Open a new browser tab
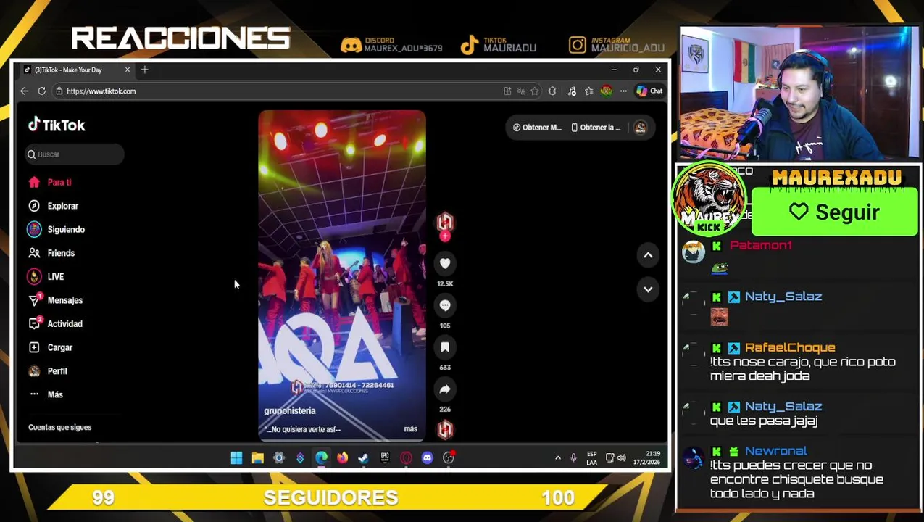Viewport: 924px width, 522px height. 144,70
